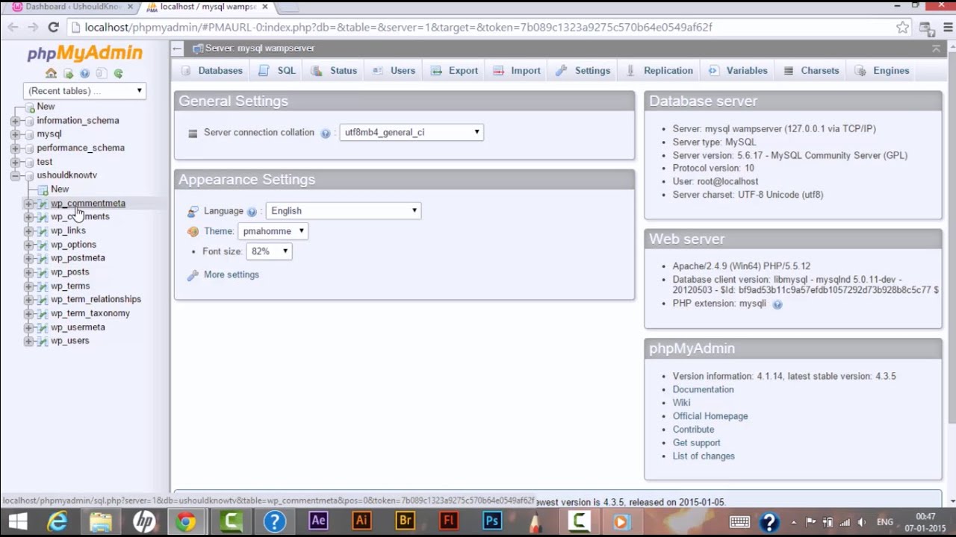Open the Engines tab
This screenshot has height=537, width=956.
[x=882, y=71]
